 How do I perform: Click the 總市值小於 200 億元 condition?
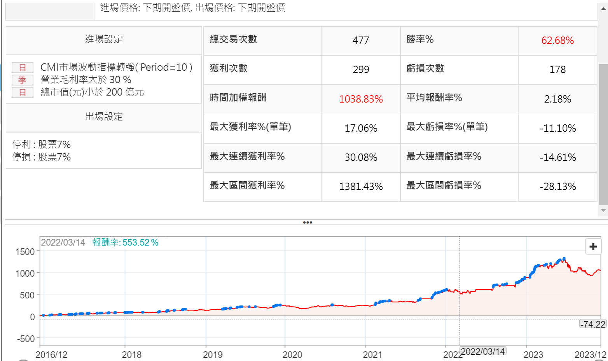point(92,92)
